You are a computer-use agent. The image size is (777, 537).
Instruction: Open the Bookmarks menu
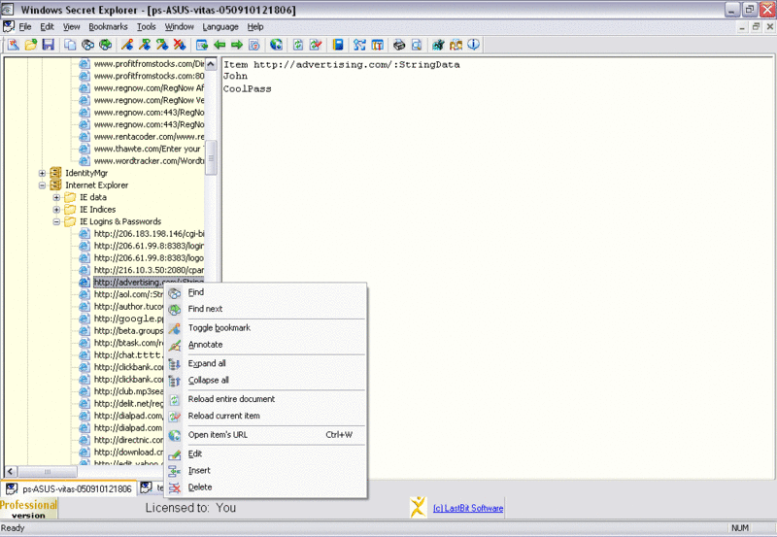(x=108, y=26)
